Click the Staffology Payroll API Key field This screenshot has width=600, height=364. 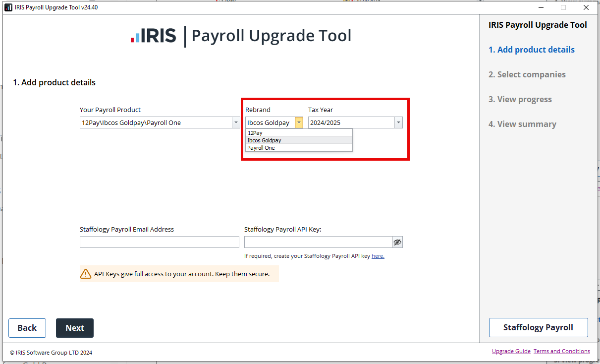click(x=318, y=242)
